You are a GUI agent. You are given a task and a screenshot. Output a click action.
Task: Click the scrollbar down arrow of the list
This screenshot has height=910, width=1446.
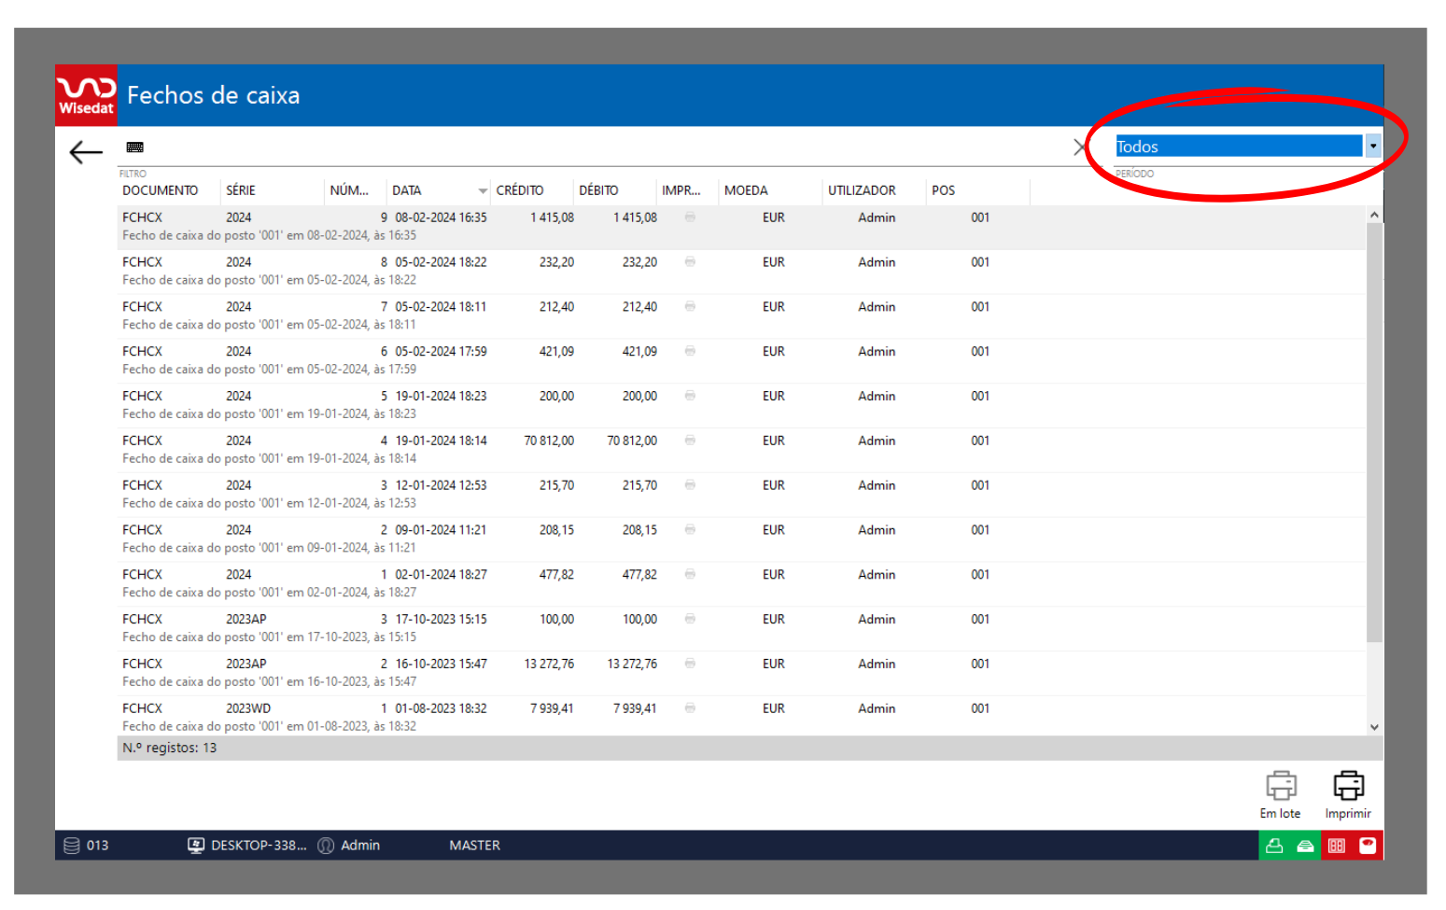(x=1374, y=727)
